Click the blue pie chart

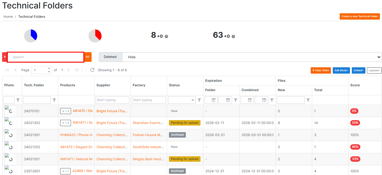(x=31, y=36)
